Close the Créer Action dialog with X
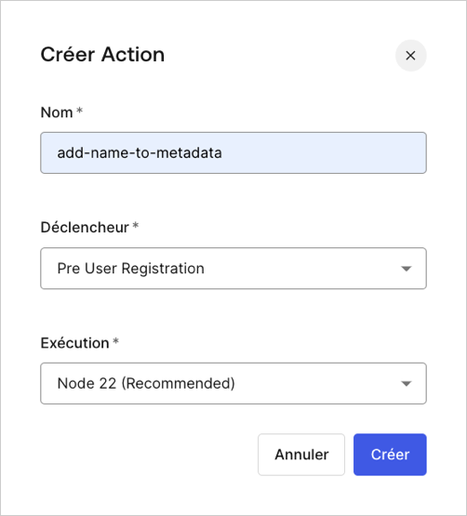Viewport: 467px width, 516px height. coord(410,56)
